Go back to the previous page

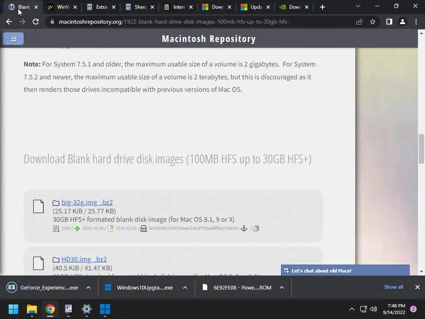9,22
